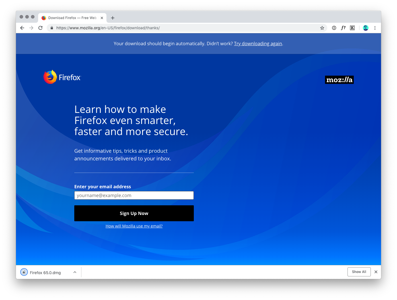Open the Chrome profile avatar

click(x=366, y=28)
